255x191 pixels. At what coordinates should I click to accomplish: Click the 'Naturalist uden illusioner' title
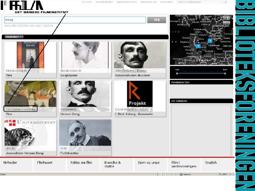pyautogui.click(x=133, y=75)
